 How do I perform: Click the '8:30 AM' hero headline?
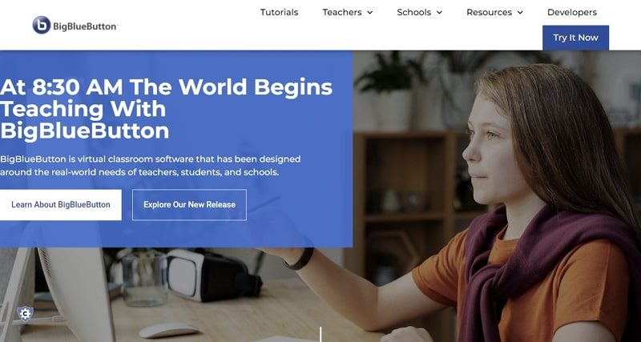click(166, 109)
